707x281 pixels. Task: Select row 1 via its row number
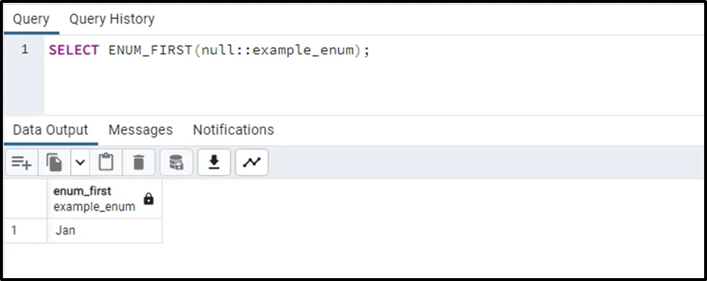[x=25, y=231]
